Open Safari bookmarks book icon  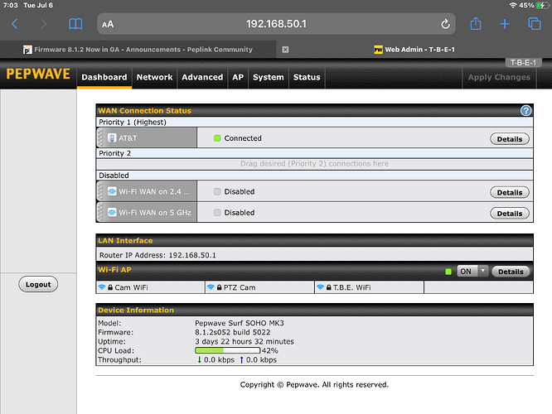(76, 24)
